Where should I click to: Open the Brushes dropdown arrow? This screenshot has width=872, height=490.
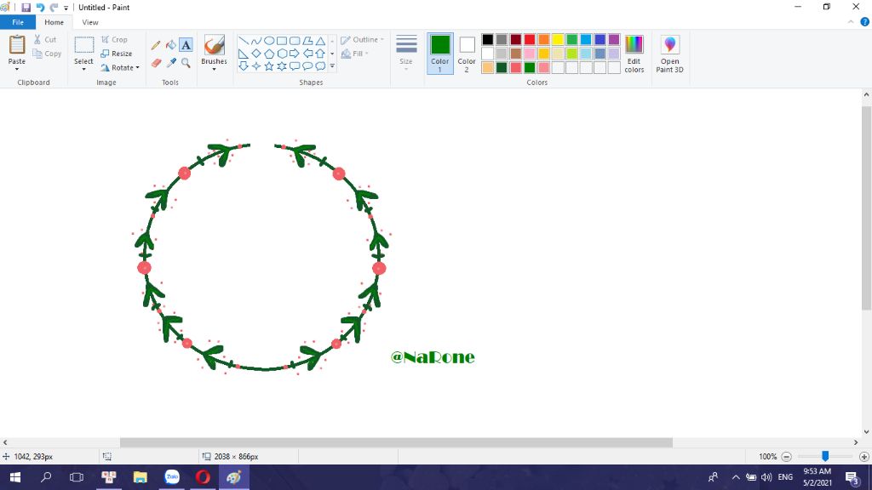point(214,70)
